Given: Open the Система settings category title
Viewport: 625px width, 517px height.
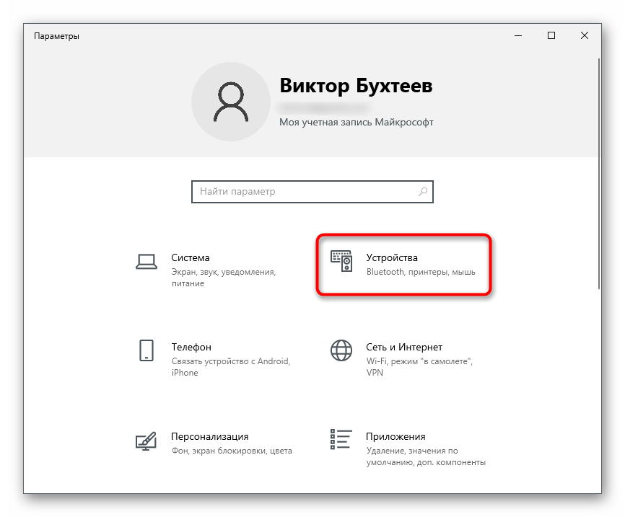Looking at the screenshot, I should point(191,257).
